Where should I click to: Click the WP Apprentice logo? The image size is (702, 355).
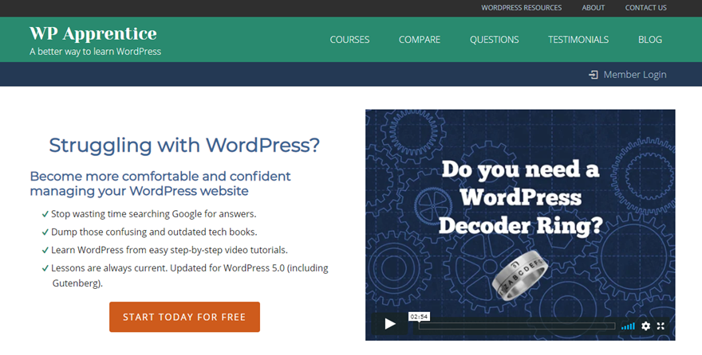coord(93,33)
